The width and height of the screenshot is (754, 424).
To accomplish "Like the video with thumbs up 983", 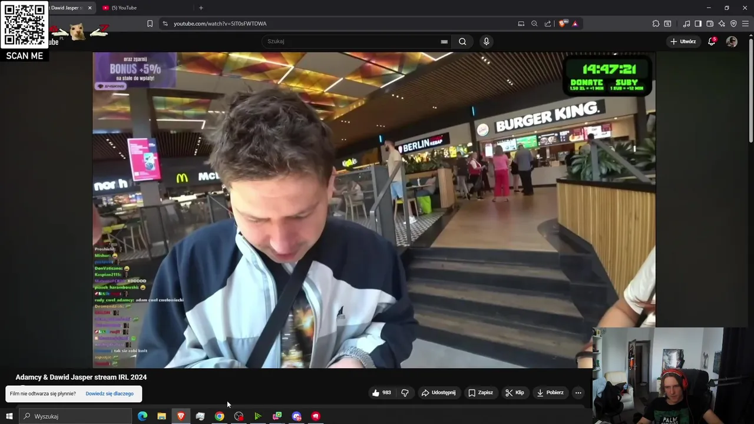I will point(381,393).
